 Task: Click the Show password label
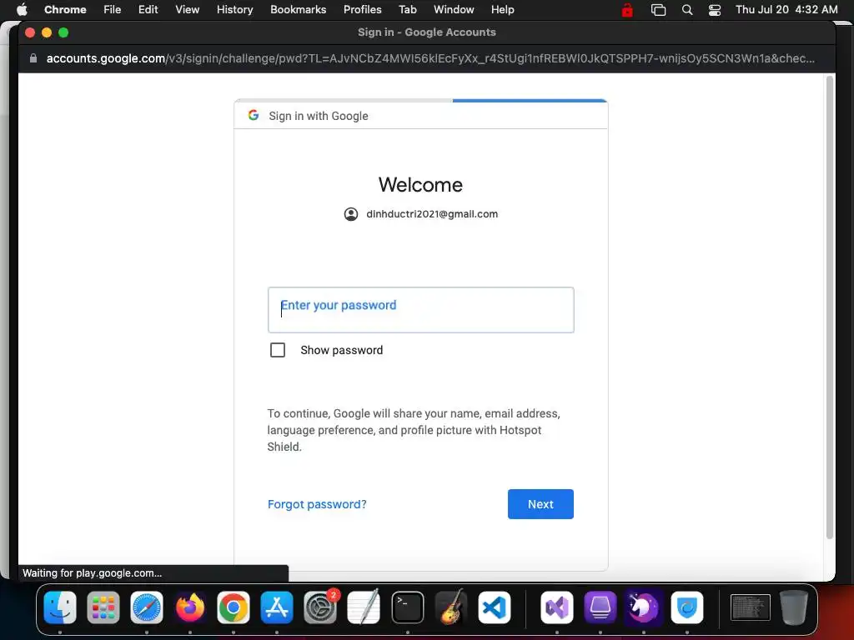[x=341, y=350]
